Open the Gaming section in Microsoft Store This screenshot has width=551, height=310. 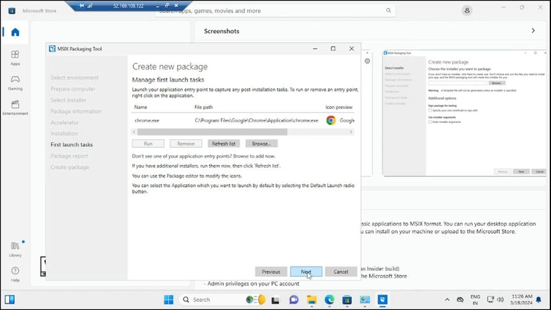coord(15,83)
